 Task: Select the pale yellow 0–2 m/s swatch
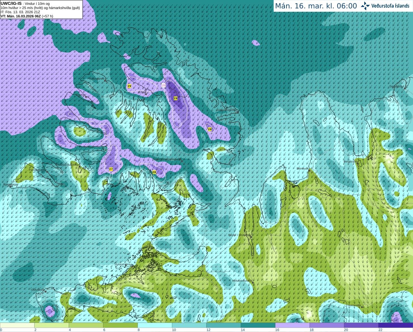coord(17,325)
